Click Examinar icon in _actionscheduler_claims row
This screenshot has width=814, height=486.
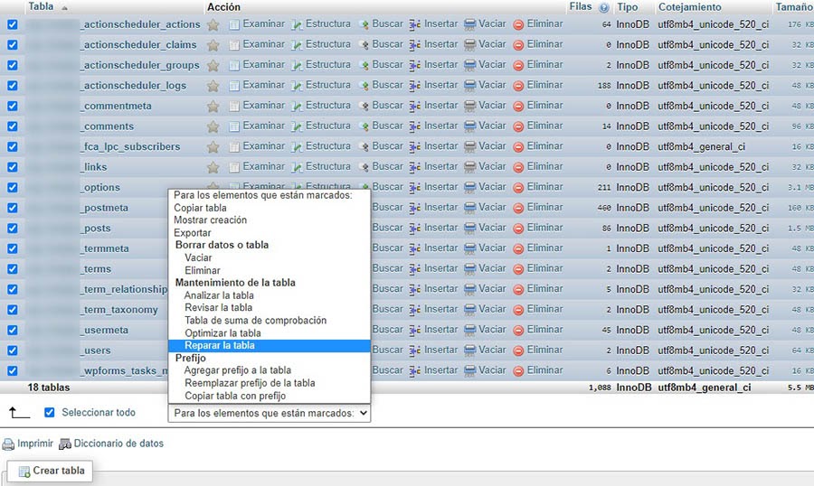point(234,44)
